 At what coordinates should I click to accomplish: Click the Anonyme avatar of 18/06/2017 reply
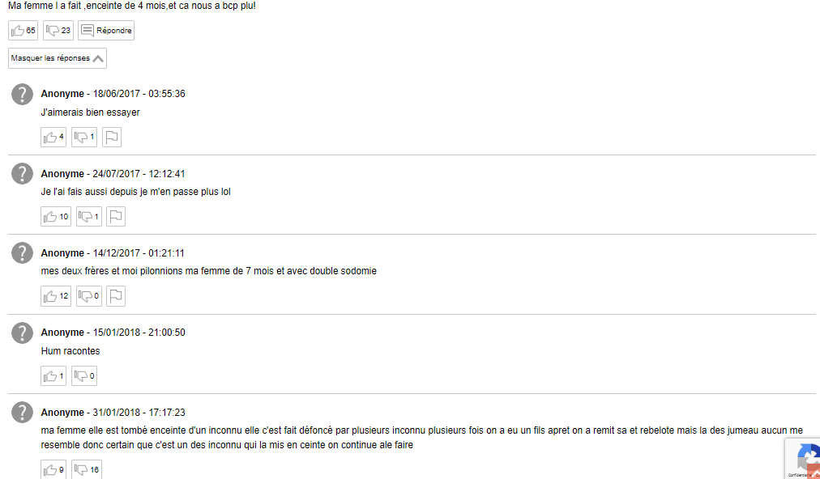pos(22,94)
